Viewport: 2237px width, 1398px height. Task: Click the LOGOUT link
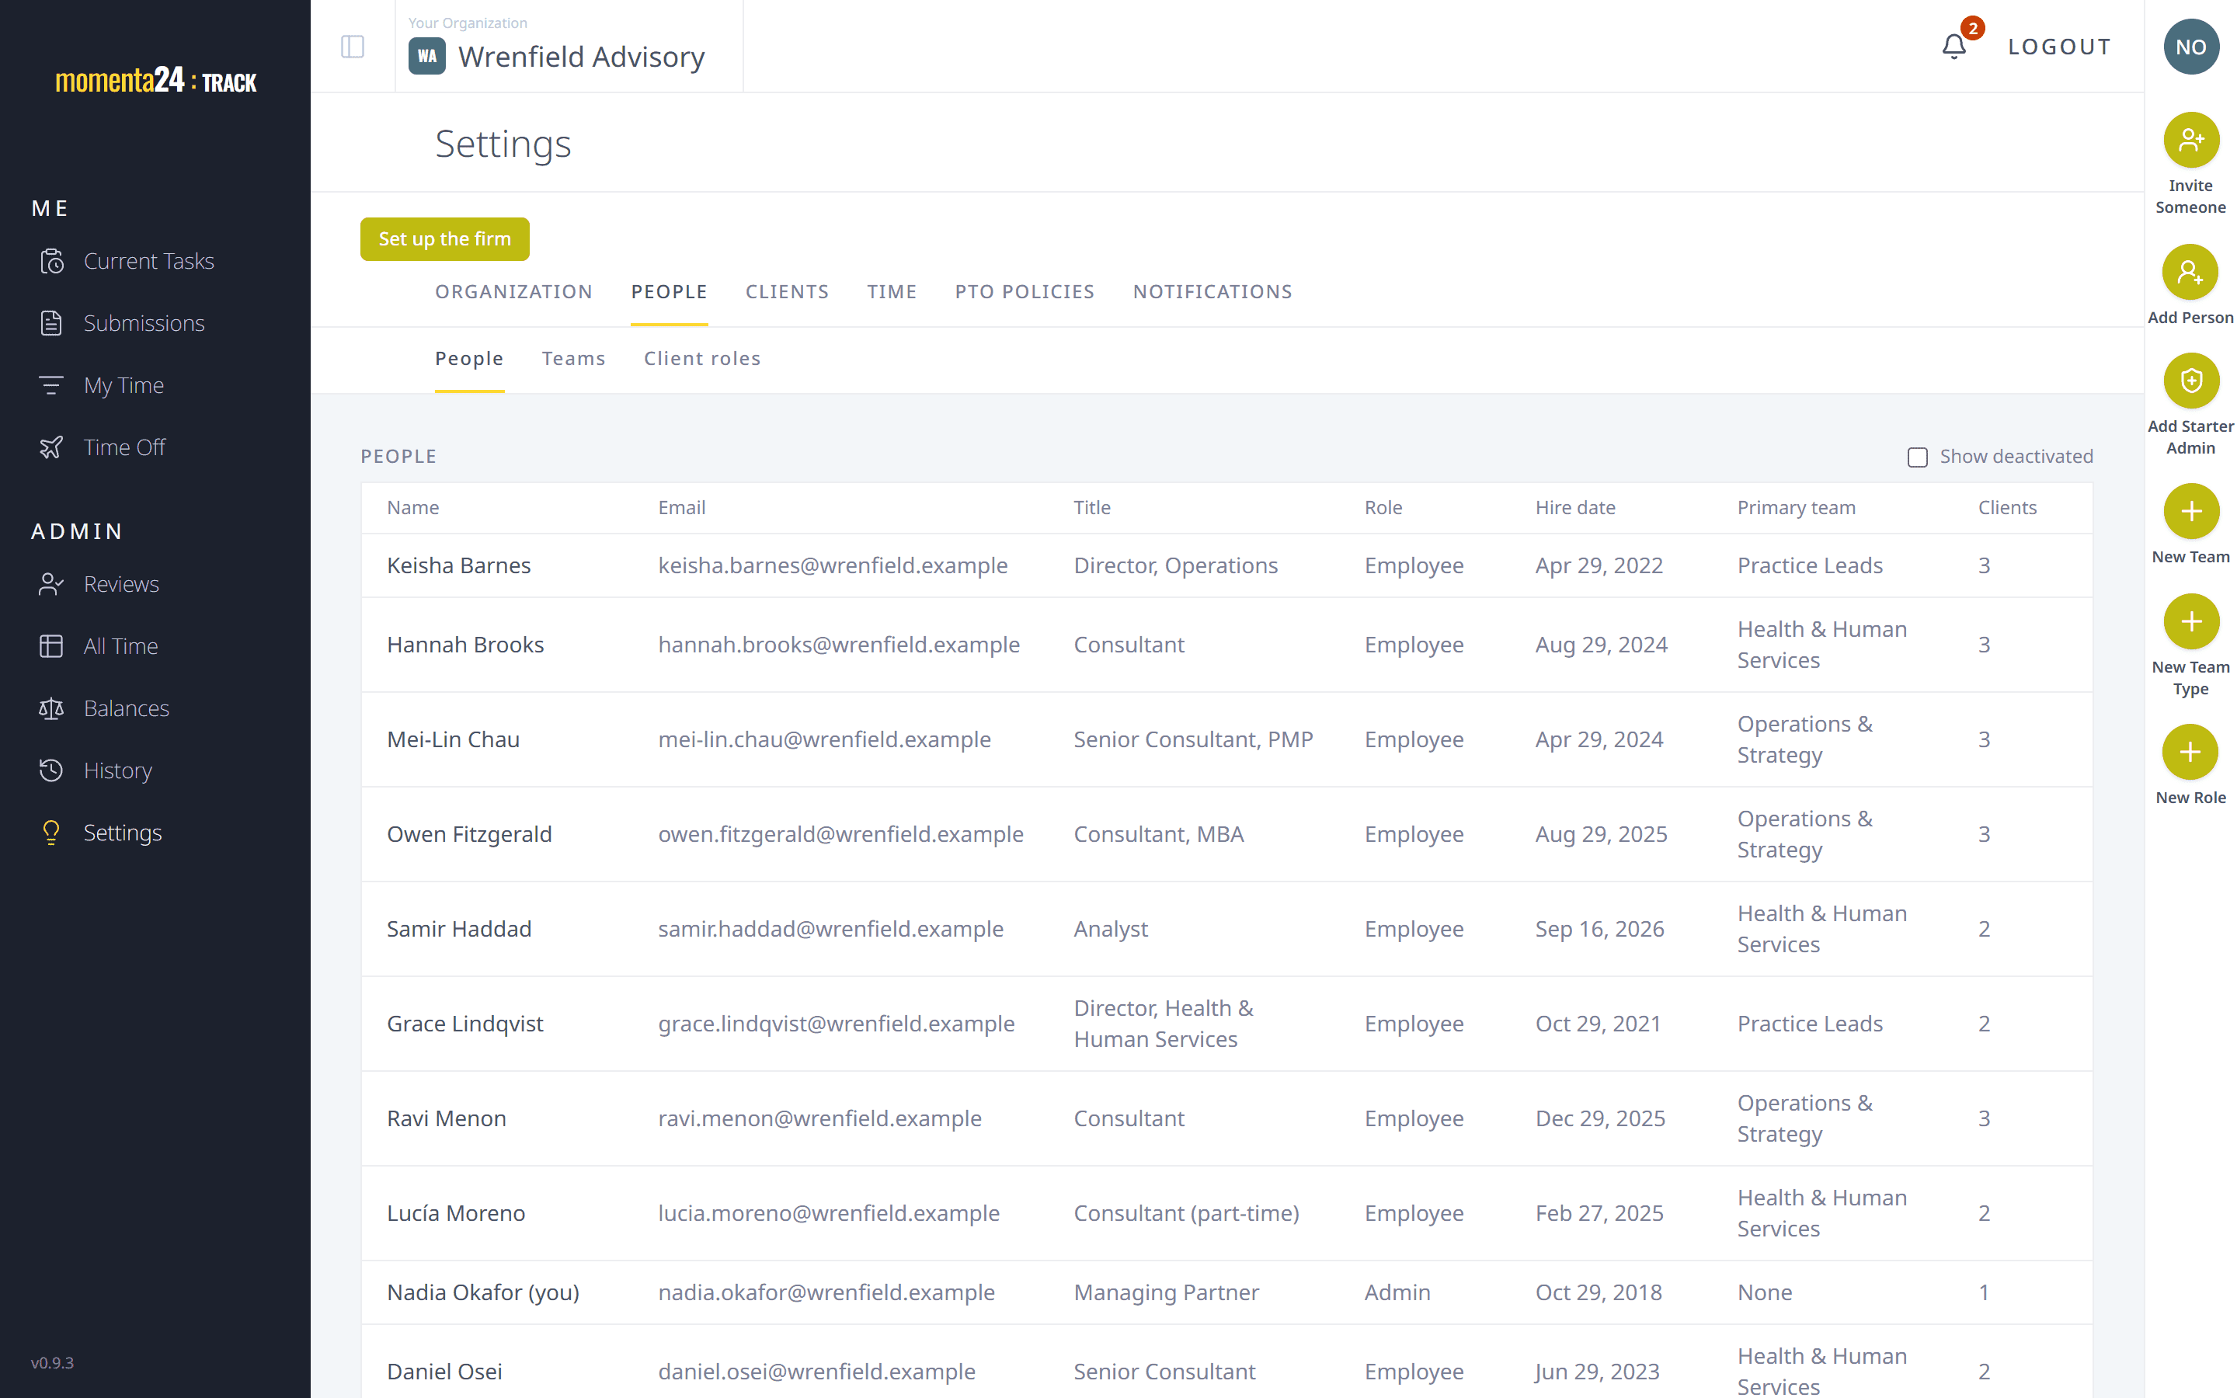pos(2058,47)
